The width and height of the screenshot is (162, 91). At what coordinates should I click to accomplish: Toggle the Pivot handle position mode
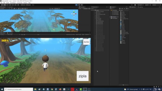click(x=23, y=5)
